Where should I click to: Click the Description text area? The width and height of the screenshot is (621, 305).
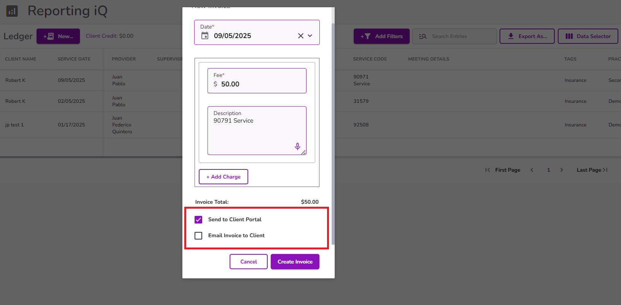tap(257, 131)
